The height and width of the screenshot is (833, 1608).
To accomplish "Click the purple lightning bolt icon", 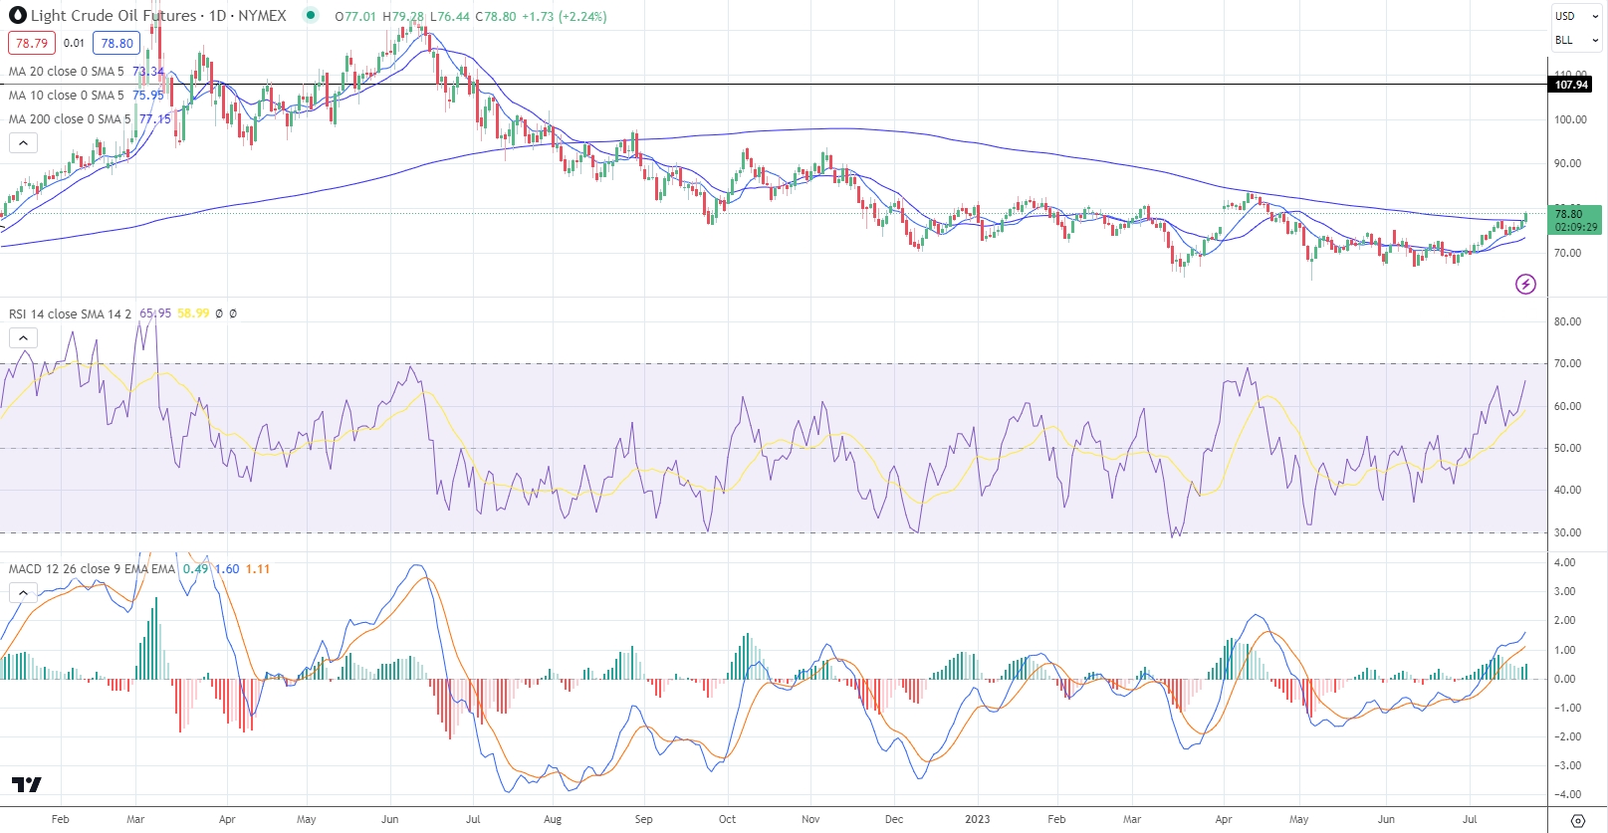I will pyautogui.click(x=1524, y=285).
